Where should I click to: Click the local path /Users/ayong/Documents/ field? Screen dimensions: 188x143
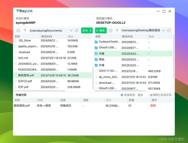[49, 31]
